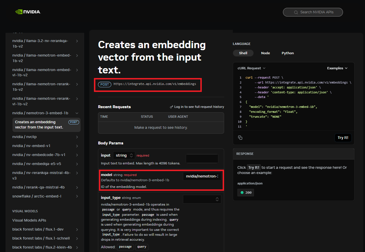Click the NVIDIA logo

pyautogui.click(x=28, y=12)
